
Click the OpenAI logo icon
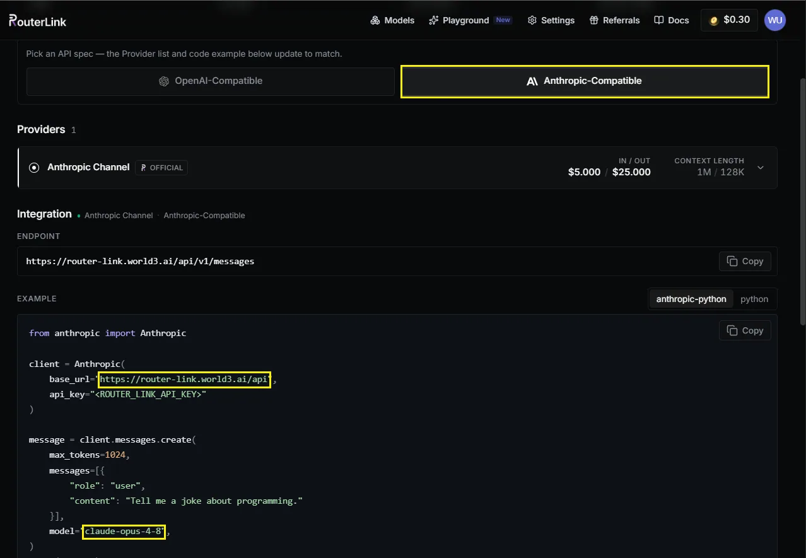[164, 81]
